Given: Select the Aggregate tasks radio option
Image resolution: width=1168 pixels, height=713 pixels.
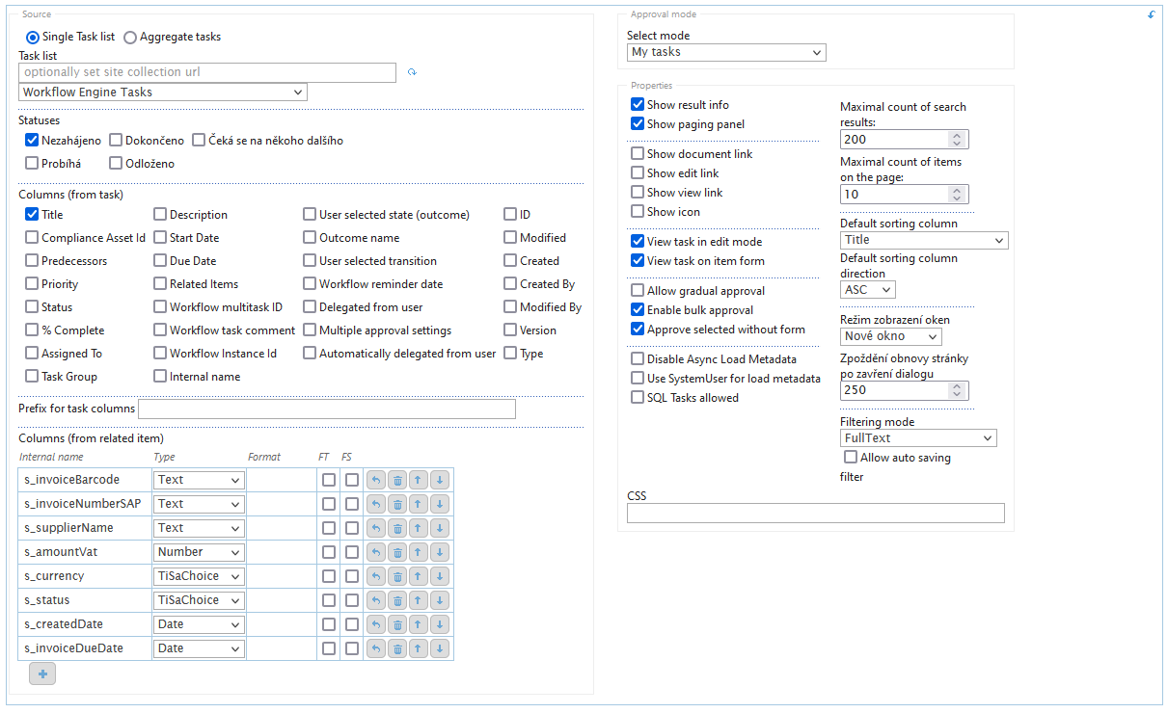Looking at the screenshot, I should (x=131, y=37).
